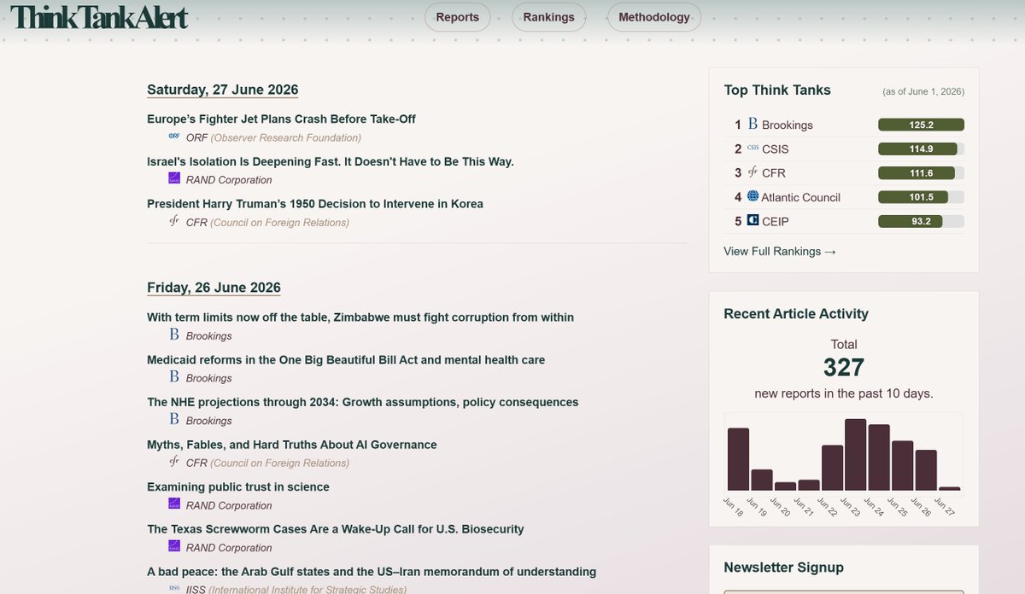This screenshot has height=594, width=1025.
Task: Select Brookings name in the rankings list
Action: pyautogui.click(x=788, y=125)
